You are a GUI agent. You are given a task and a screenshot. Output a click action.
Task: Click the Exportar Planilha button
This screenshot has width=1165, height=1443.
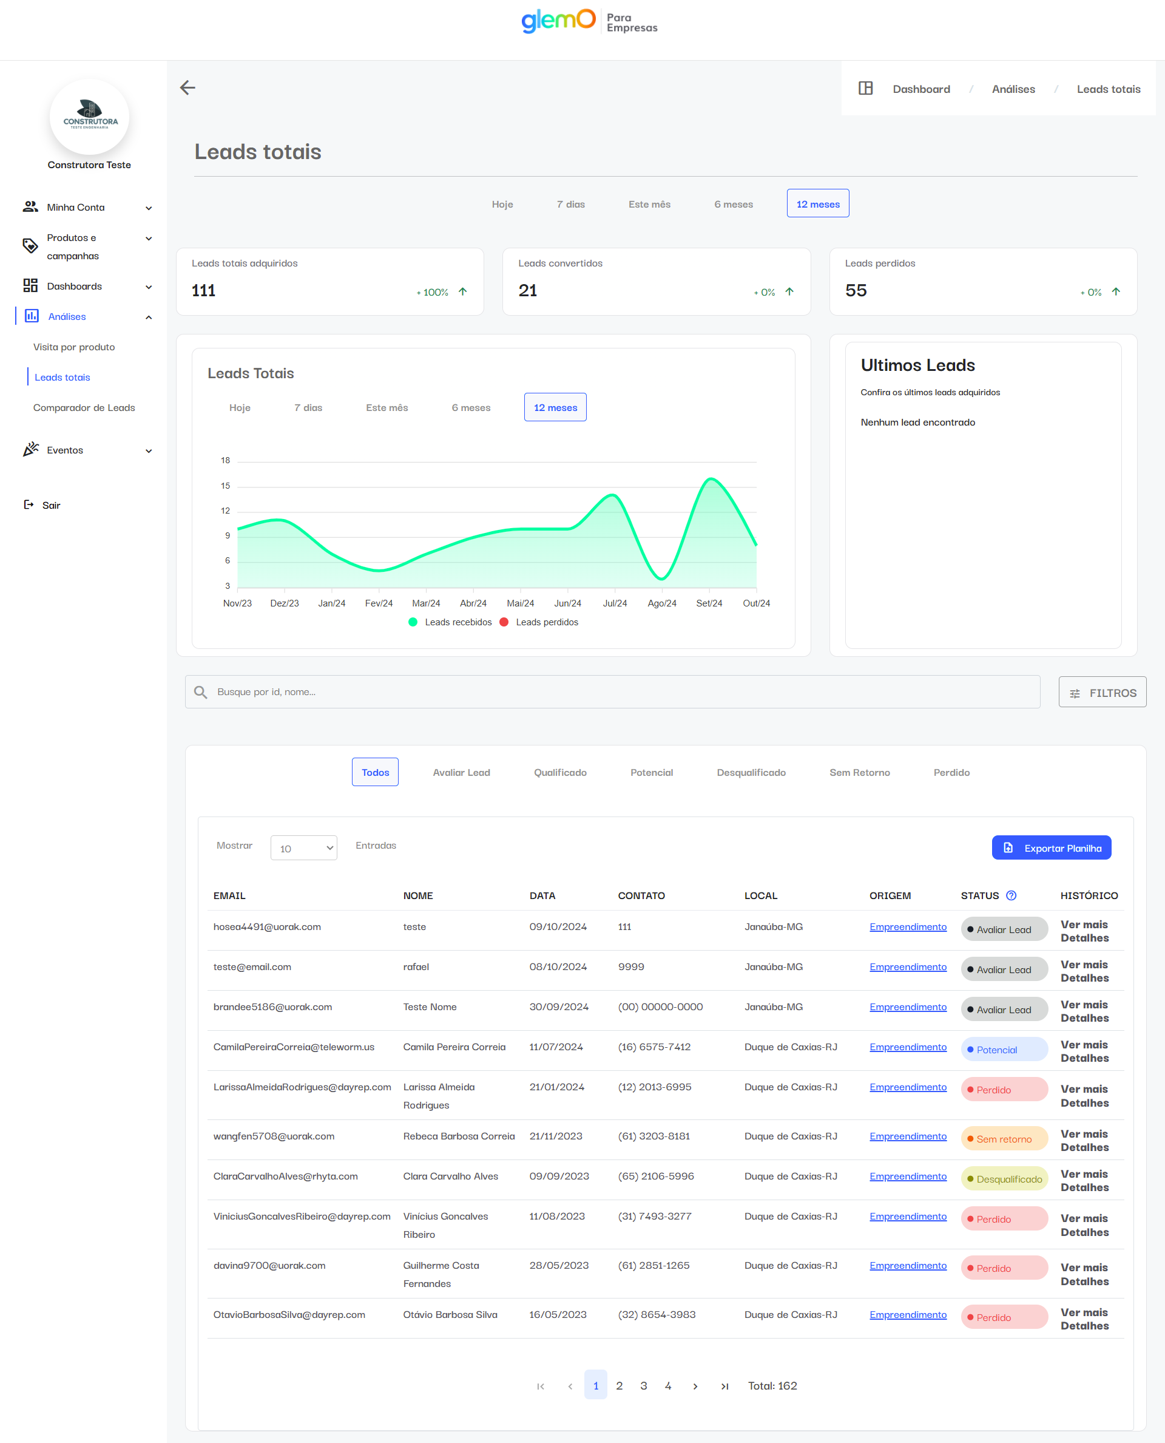tap(1051, 847)
